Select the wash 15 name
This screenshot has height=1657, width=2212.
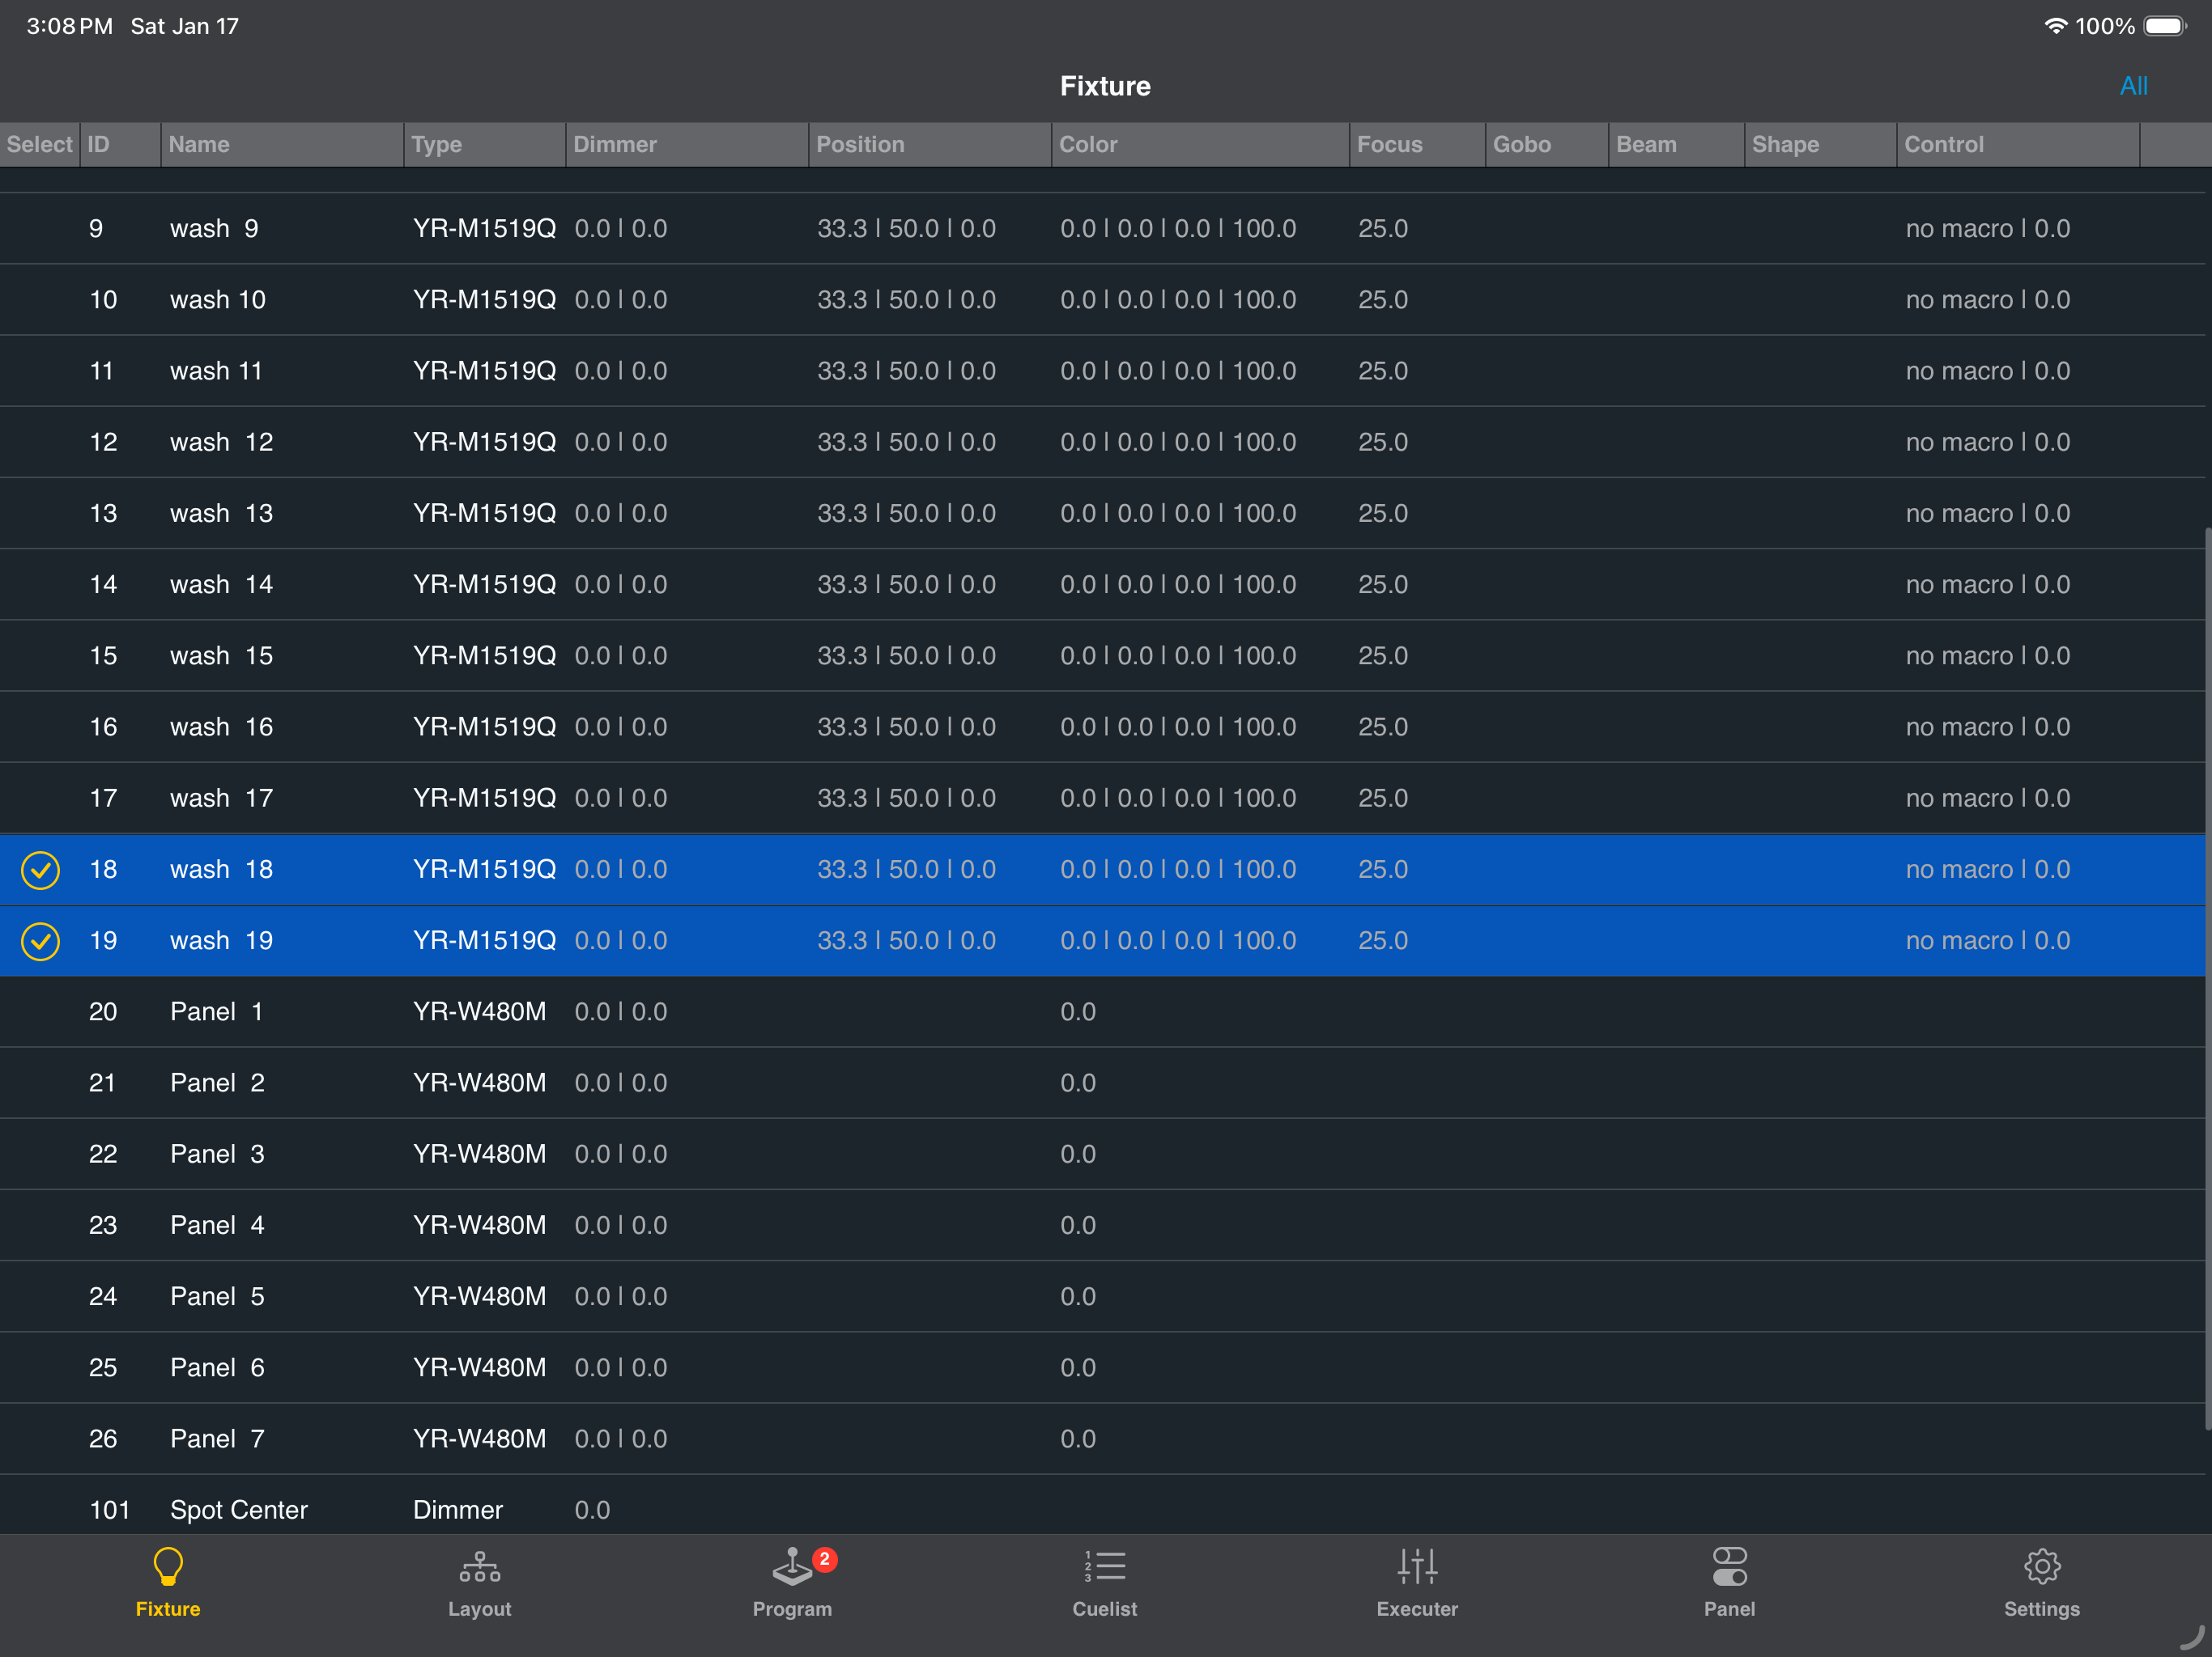(x=221, y=655)
